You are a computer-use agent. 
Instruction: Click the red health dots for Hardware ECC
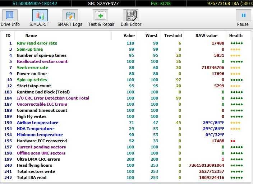click(233, 141)
